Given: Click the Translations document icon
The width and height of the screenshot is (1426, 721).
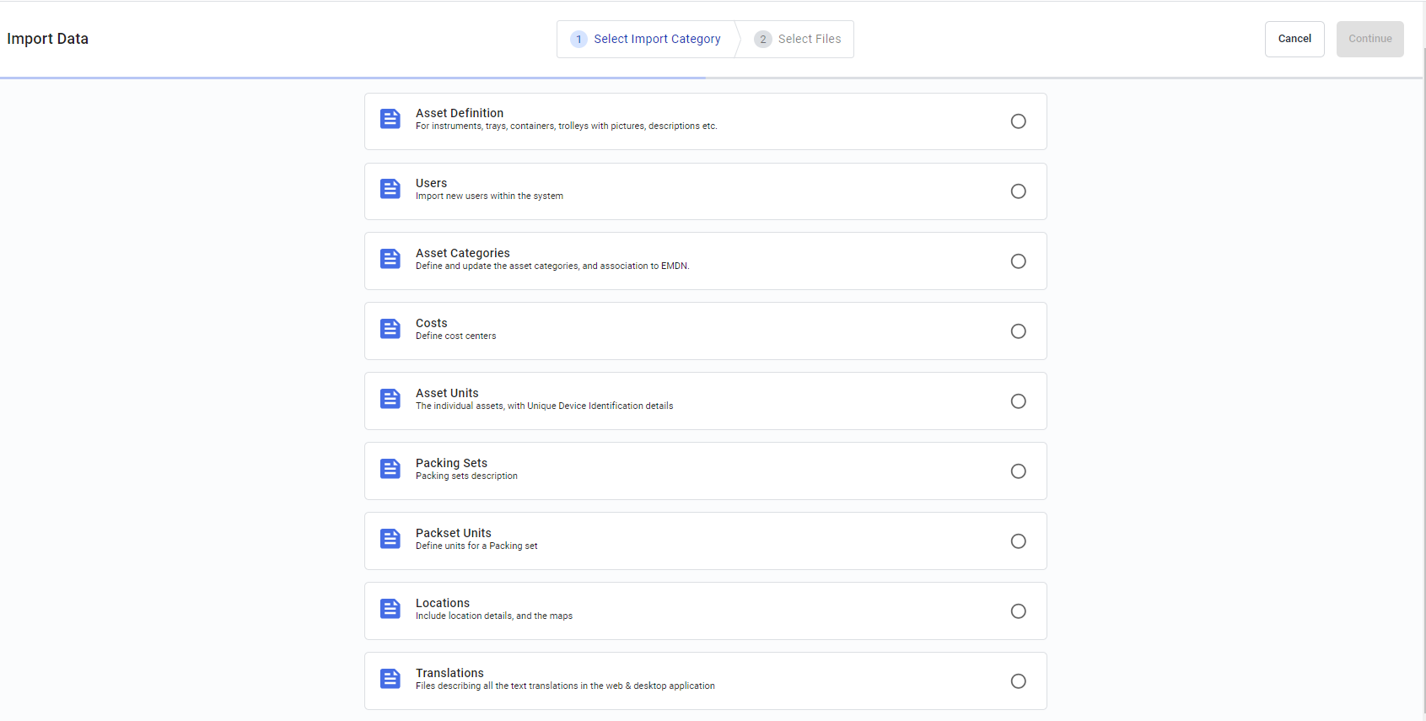Looking at the screenshot, I should click(390, 679).
